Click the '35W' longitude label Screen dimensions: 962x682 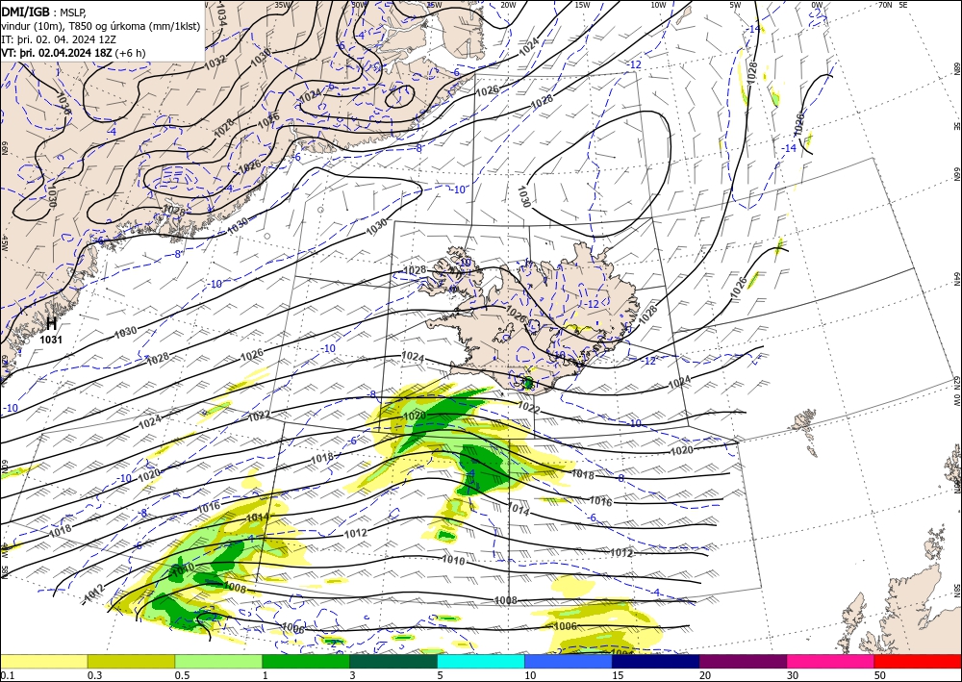(x=282, y=5)
